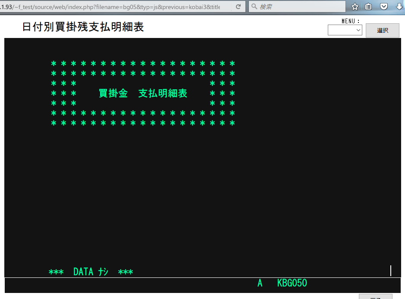
Task: Click the partially visible button below the terminal
Action: 375,296
